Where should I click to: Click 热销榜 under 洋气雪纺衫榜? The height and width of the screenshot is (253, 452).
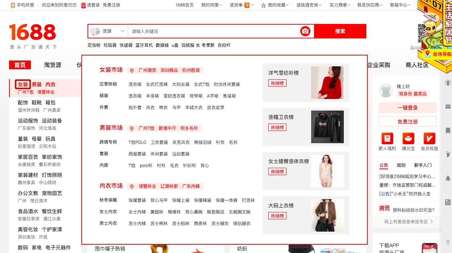click(x=277, y=83)
